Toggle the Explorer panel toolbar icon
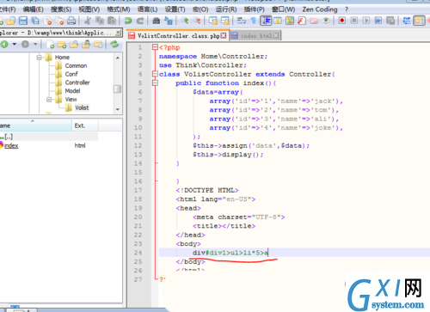The image size is (430, 312). click(419, 21)
